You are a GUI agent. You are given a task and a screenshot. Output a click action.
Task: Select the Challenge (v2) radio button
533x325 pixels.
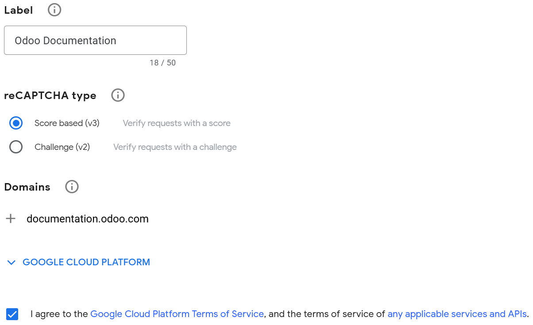click(16, 147)
